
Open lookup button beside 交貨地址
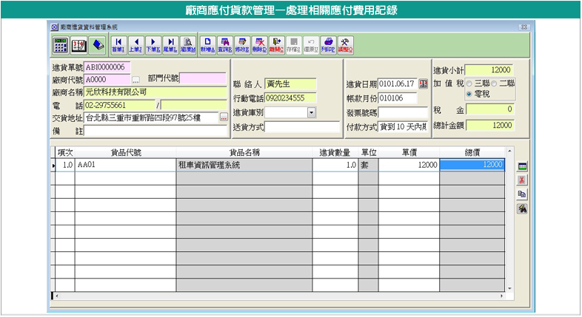(224, 117)
